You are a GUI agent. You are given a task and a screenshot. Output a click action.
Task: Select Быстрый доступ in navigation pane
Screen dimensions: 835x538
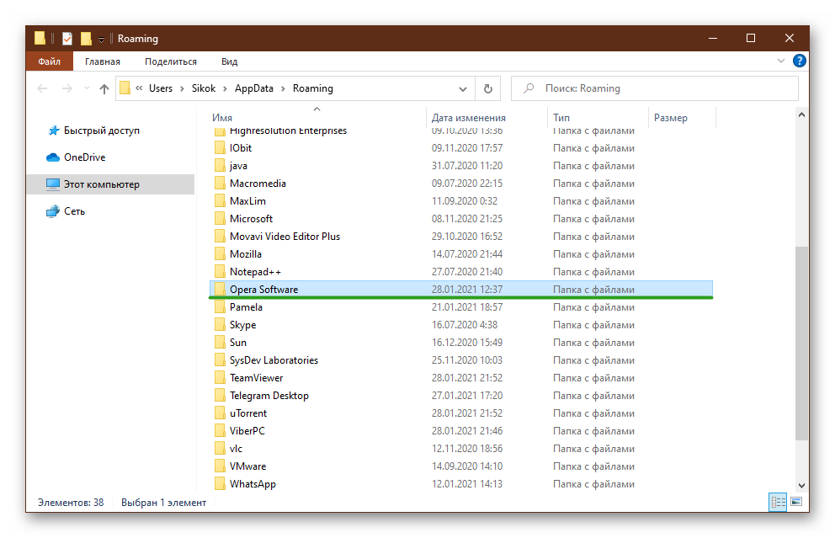(101, 131)
